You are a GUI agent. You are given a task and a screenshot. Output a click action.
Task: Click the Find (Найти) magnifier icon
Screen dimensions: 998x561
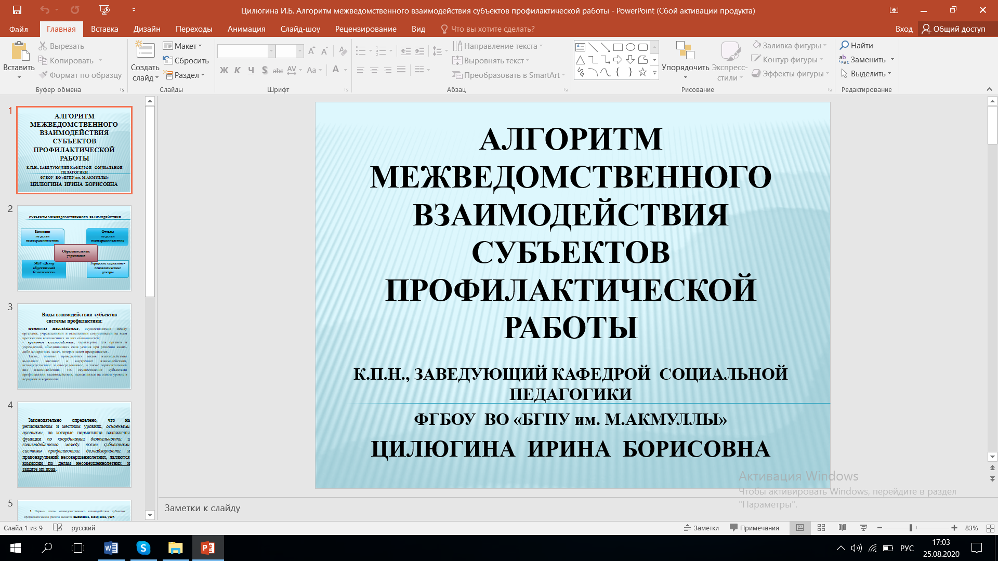click(845, 45)
